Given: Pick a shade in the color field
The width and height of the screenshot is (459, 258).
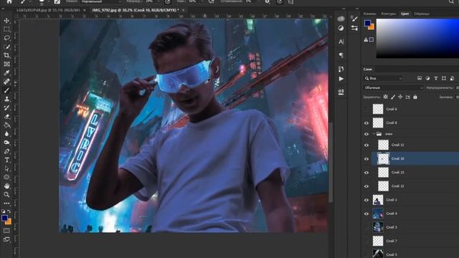Looking at the screenshot, I should coord(417,38).
